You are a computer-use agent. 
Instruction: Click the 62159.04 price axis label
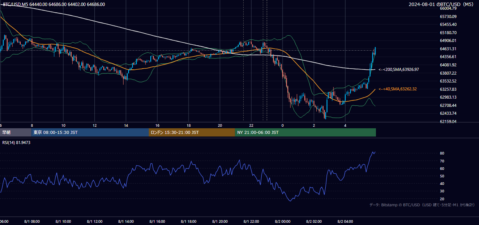pyautogui.click(x=448, y=121)
